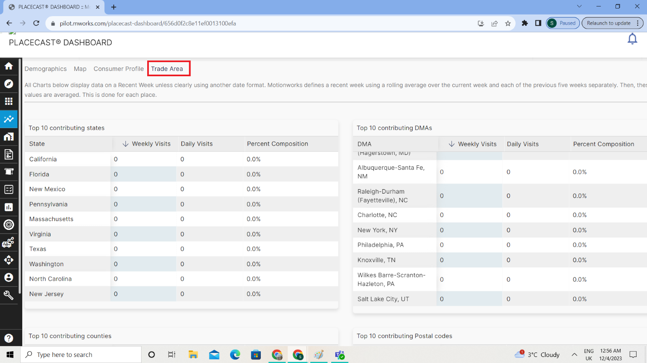Image resolution: width=647 pixels, height=363 pixels.
Task: Select the Charlotte, NC row
Action: coord(500,215)
